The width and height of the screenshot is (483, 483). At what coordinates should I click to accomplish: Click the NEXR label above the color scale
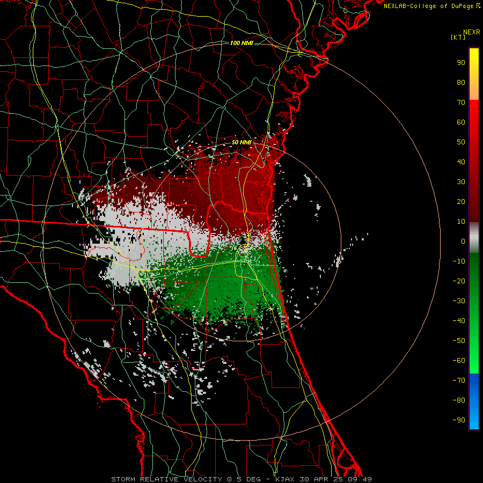[472, 32]
